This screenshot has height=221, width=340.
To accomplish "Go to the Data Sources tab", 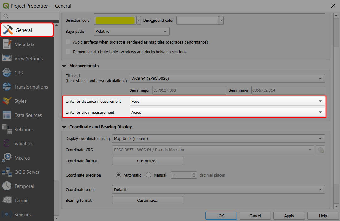I will pyautogui.click(x=27, y=115).
